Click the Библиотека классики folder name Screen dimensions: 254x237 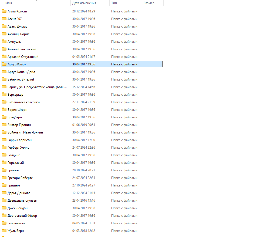click(23, 102)
